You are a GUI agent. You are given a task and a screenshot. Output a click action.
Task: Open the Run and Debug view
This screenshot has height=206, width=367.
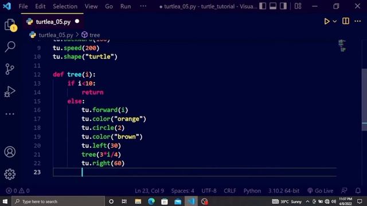point(10,92)
